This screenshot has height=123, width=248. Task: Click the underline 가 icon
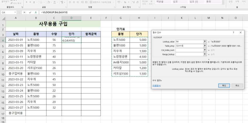tap(34, 2)
